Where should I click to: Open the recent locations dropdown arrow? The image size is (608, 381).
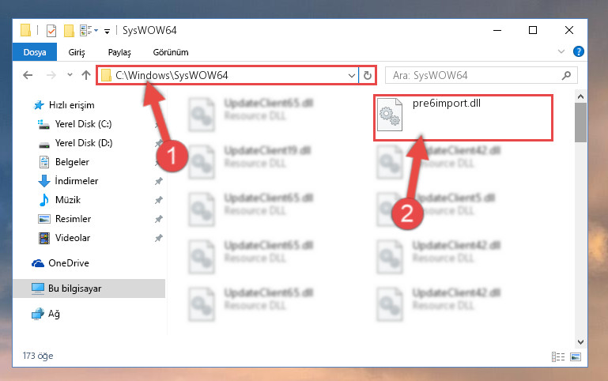point(70,75)
